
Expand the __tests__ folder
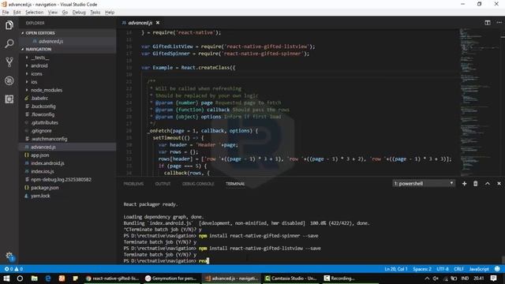[40, 58]
